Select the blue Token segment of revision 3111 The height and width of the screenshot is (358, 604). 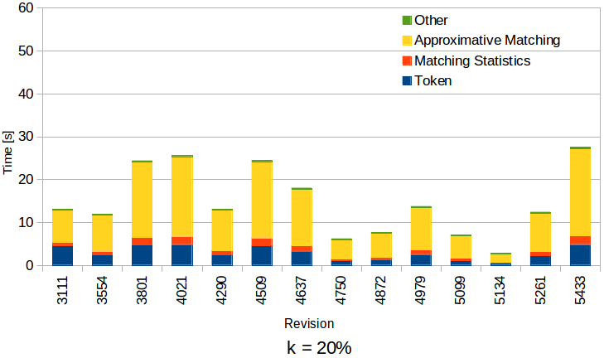pos(62,255)
